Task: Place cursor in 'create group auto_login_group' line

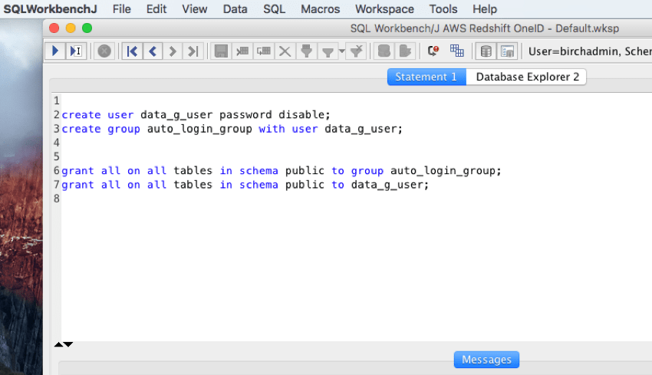Action: [x=232, y=129]
